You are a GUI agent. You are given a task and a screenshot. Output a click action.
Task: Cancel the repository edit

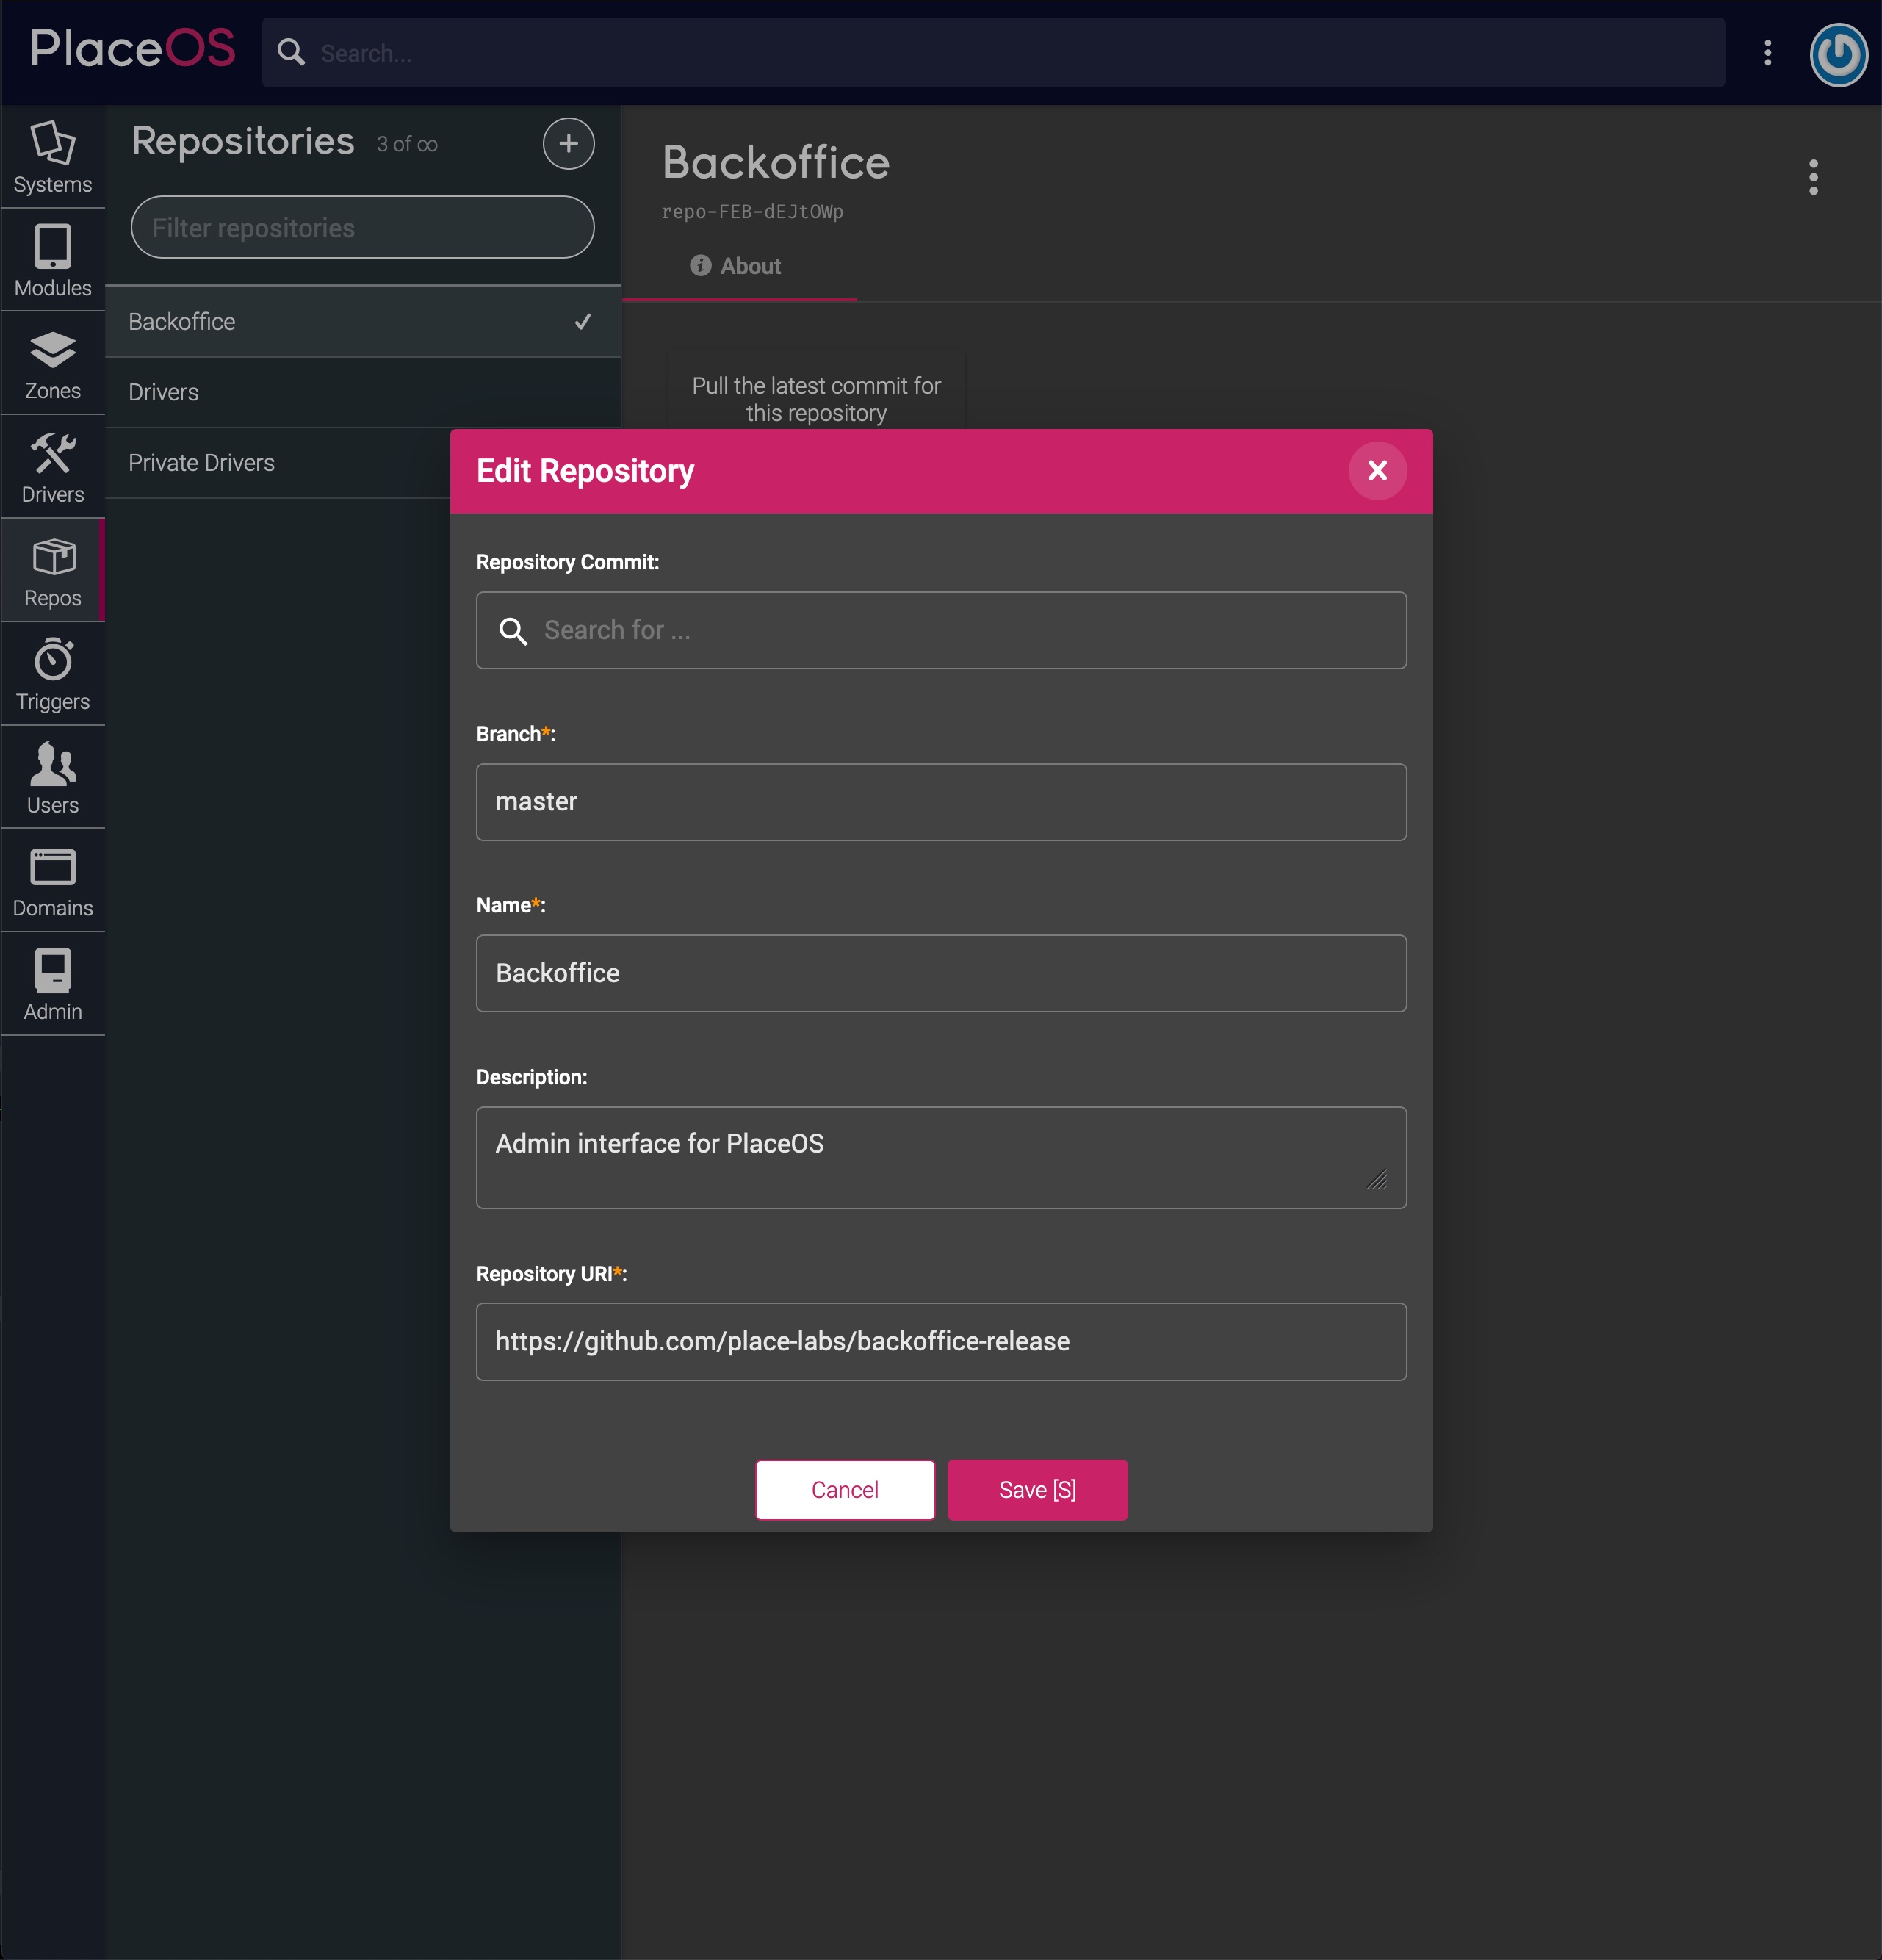[x=845, y=1489]
